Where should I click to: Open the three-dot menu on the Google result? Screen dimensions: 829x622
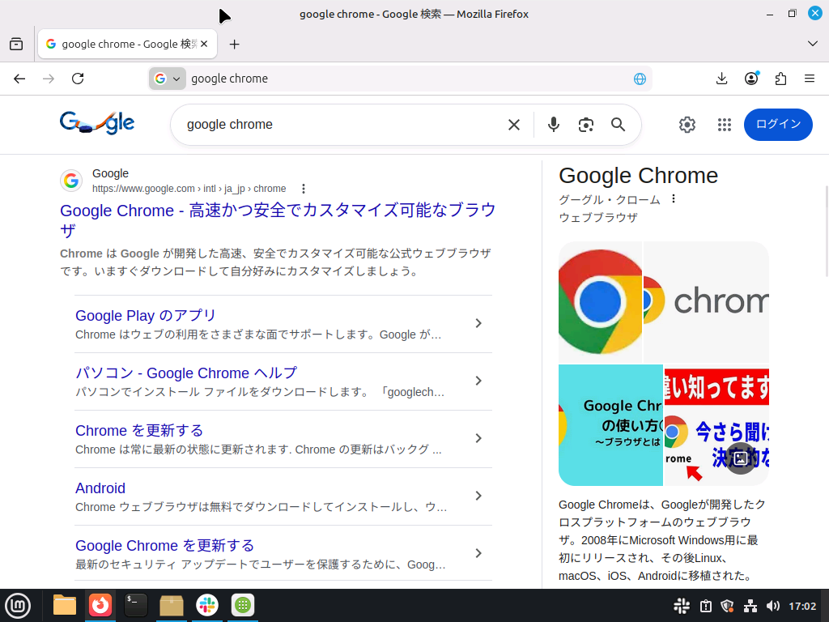click(303, 188)
